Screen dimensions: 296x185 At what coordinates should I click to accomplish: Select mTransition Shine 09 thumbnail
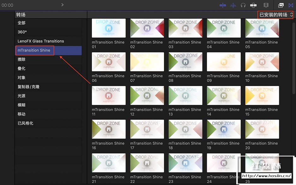tap(224, 62)
